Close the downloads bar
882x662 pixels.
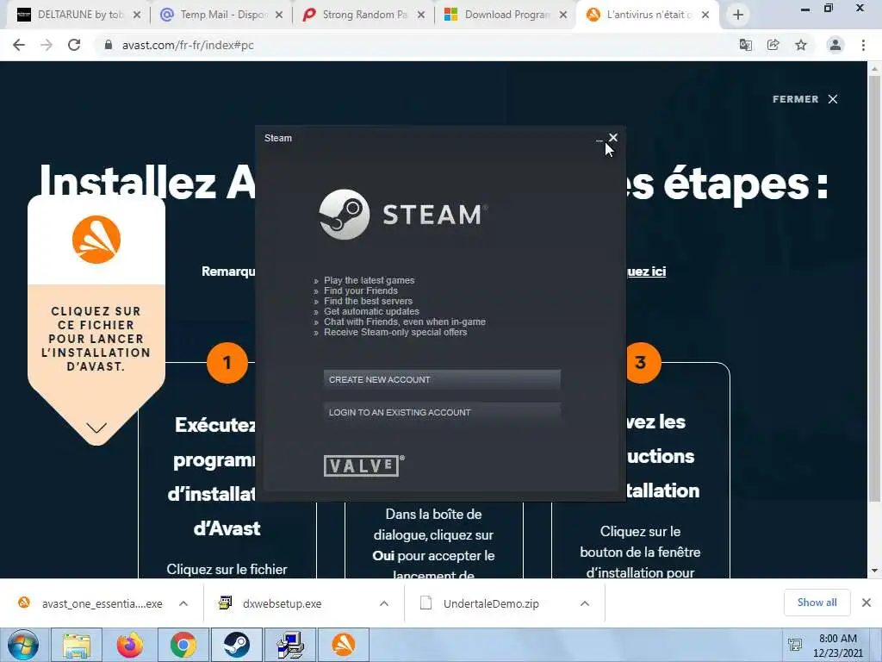(x=866, y=603)
